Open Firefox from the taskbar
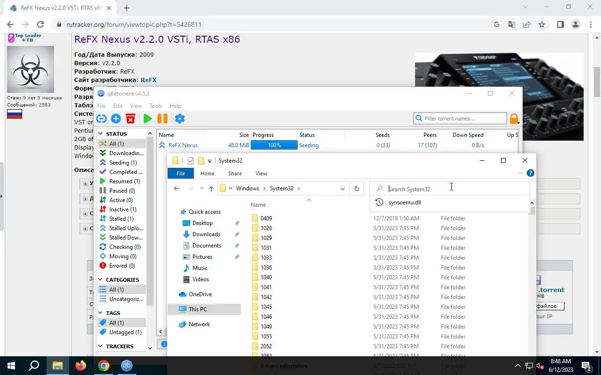 tap(81, 366)
